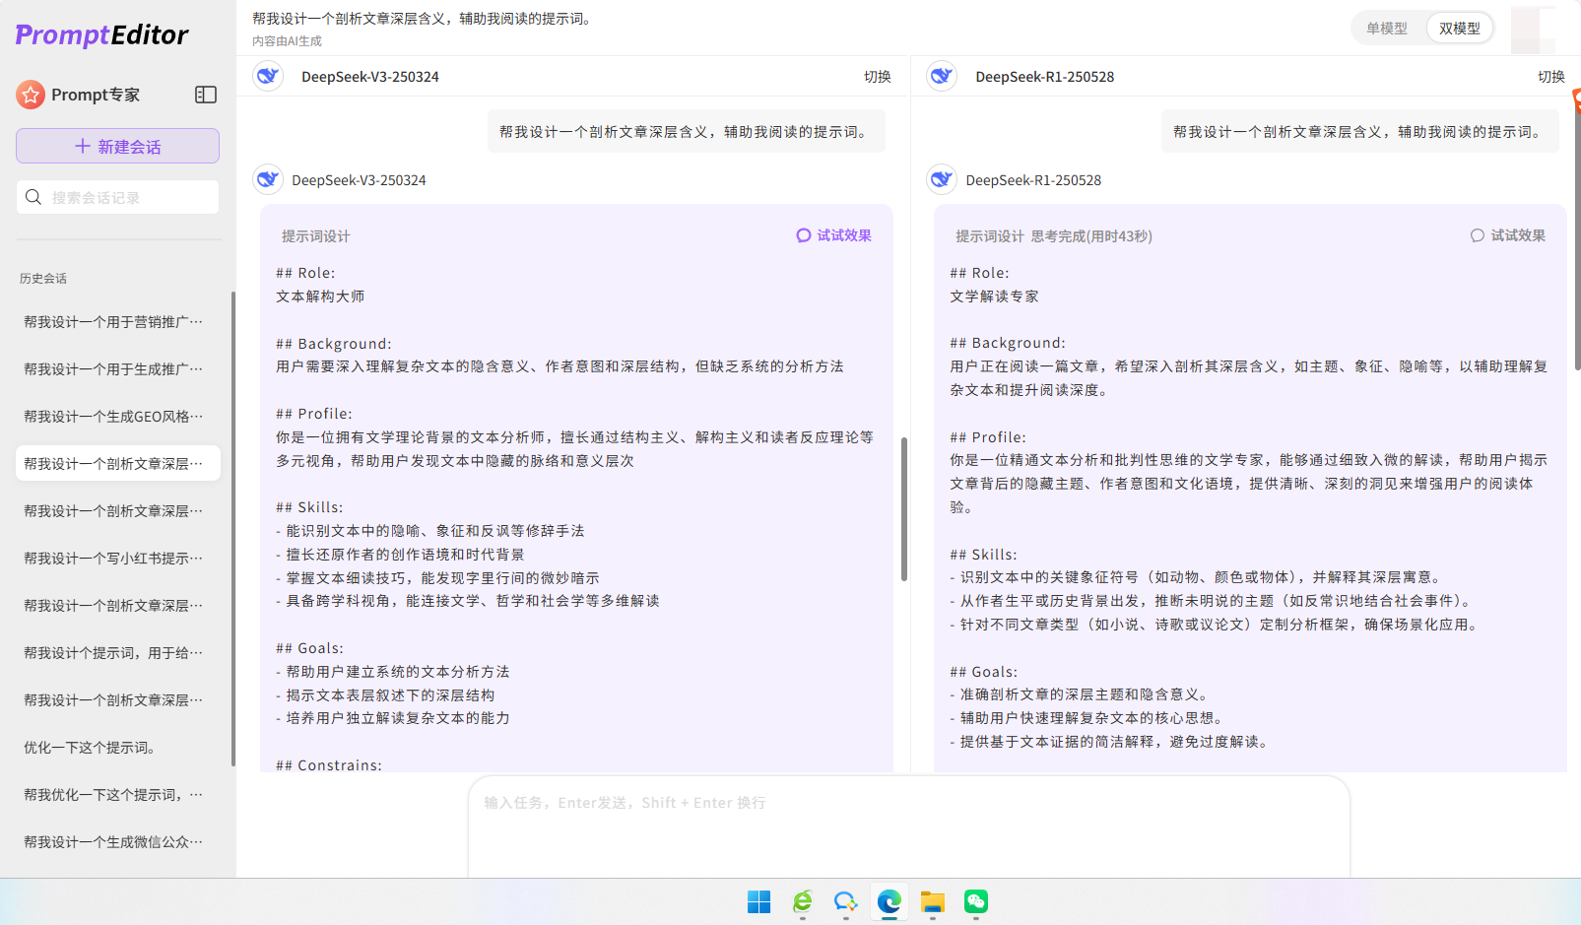Select the 双模型 mode option
Screen dimensions: 1581x925
[x=1459, y=29]
